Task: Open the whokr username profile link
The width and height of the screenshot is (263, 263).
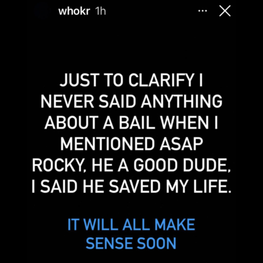Action: [74, 11]
